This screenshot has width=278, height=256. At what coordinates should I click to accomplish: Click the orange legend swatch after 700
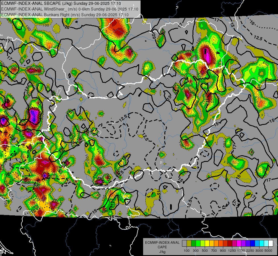click(x=216, y=243)
